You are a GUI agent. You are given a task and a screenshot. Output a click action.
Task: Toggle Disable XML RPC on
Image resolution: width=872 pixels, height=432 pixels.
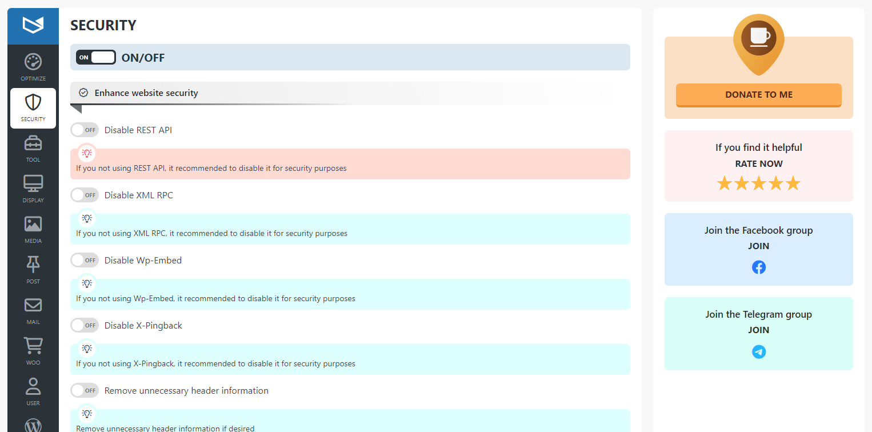tap(85, 195)
